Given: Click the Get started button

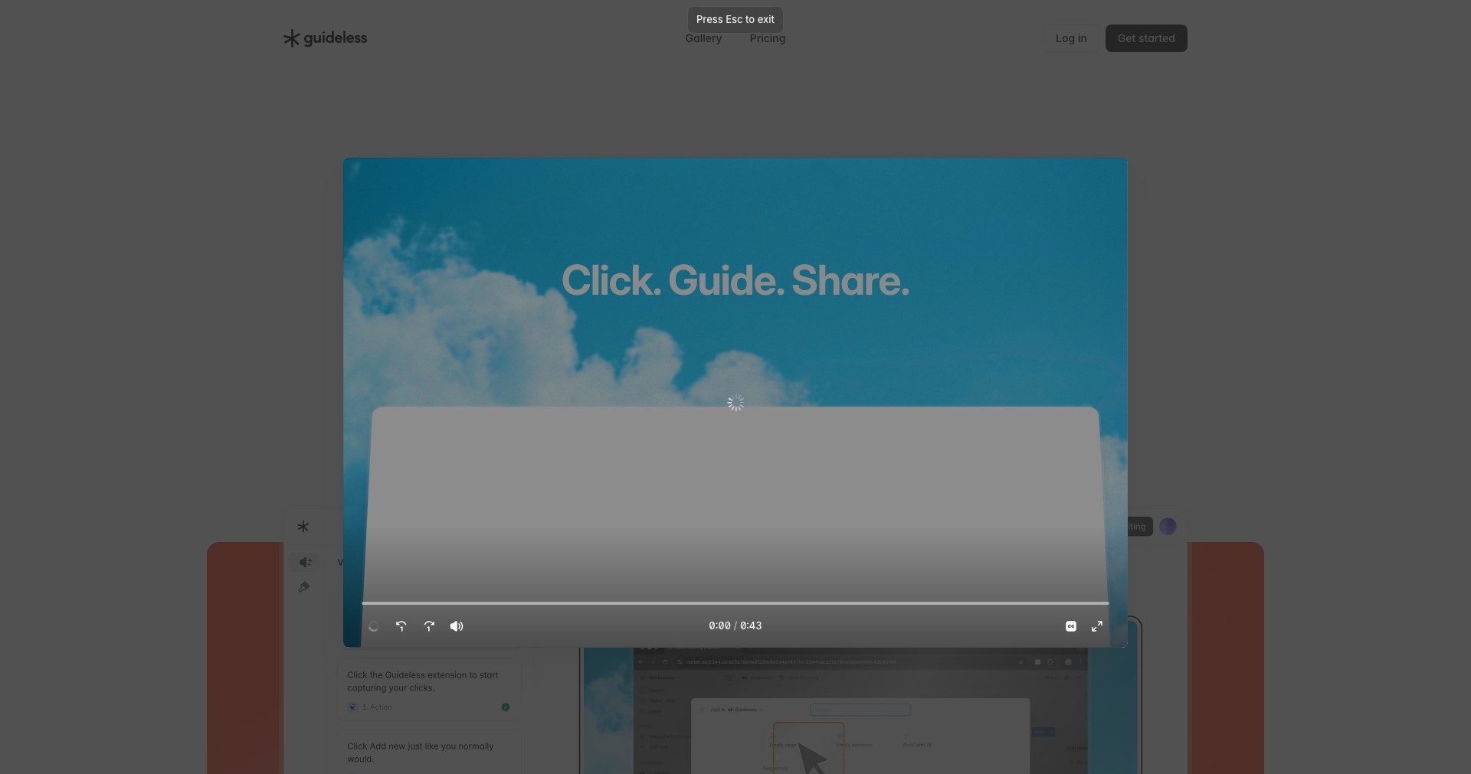Looking at the screenshot, I should (x=1145, y=38).
